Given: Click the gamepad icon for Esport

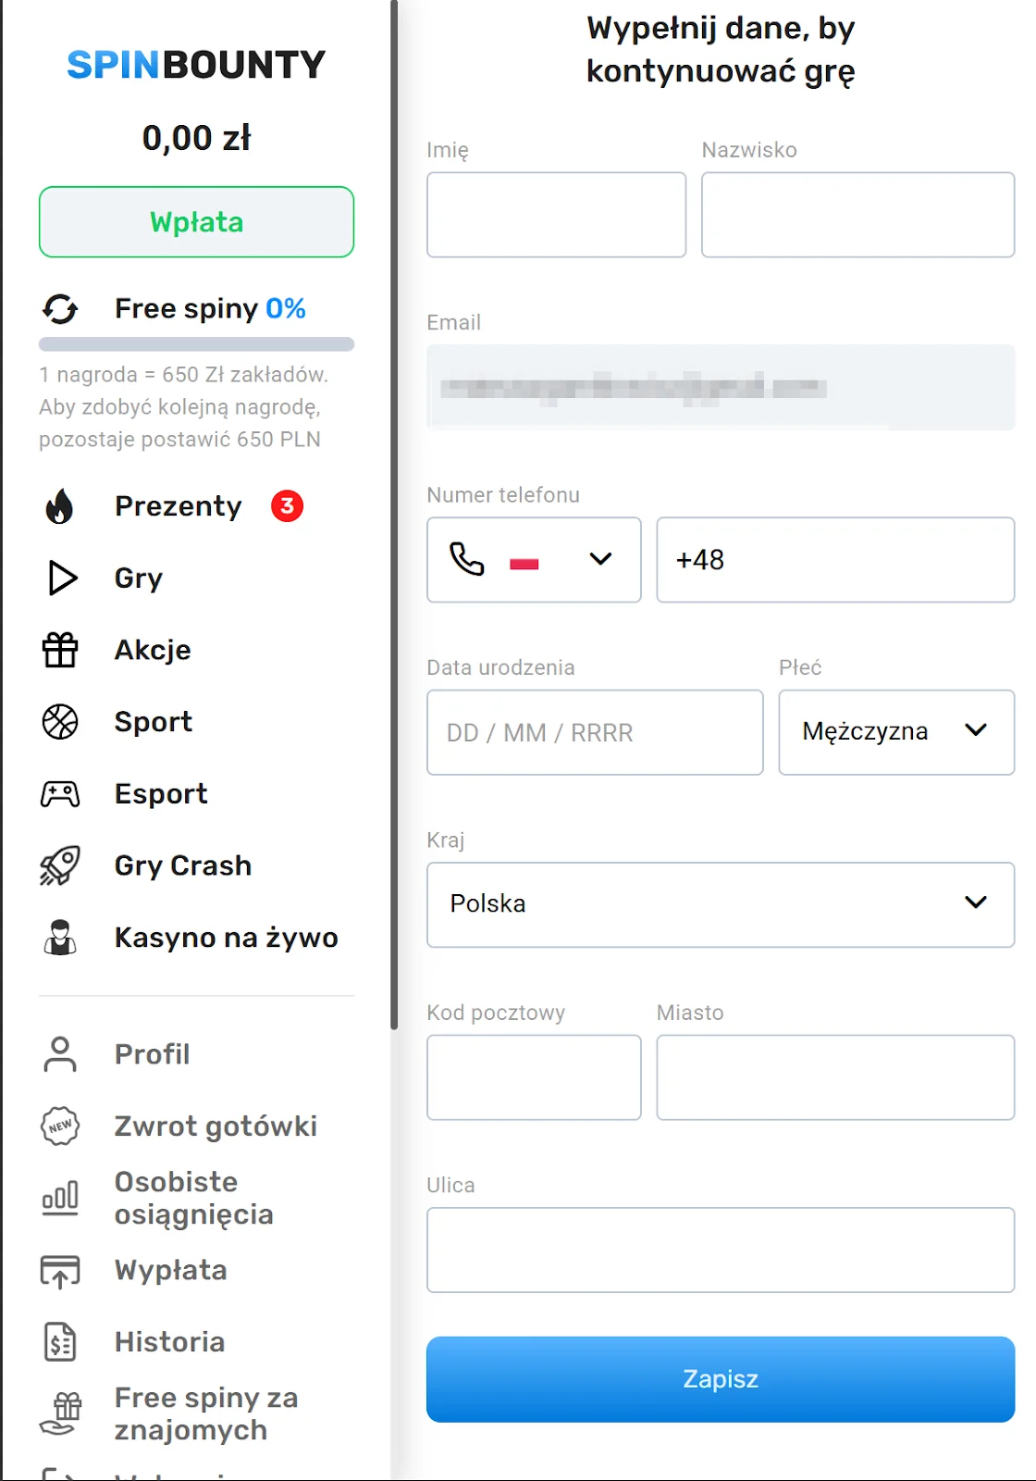Looking at the screenshot, I should coord(60,794).
